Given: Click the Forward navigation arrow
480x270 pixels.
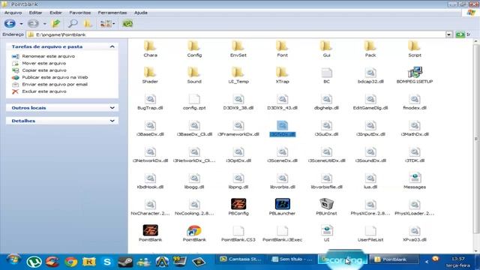Looking at the screenshot, I should click(33, 23).
